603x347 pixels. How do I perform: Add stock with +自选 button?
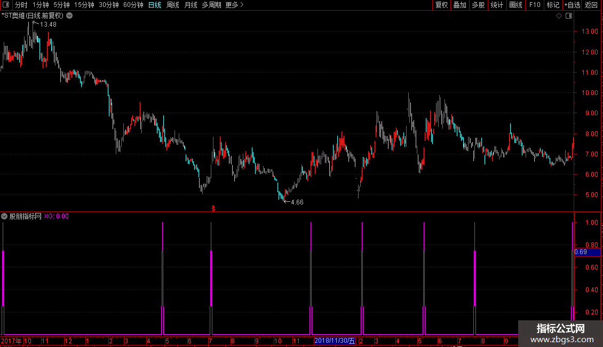572,5
